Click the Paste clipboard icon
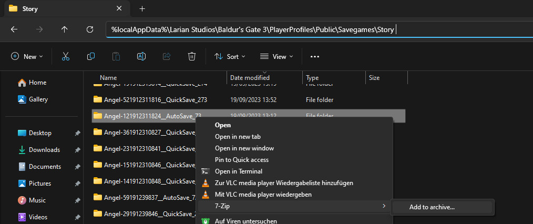 (x=116, y=56)
